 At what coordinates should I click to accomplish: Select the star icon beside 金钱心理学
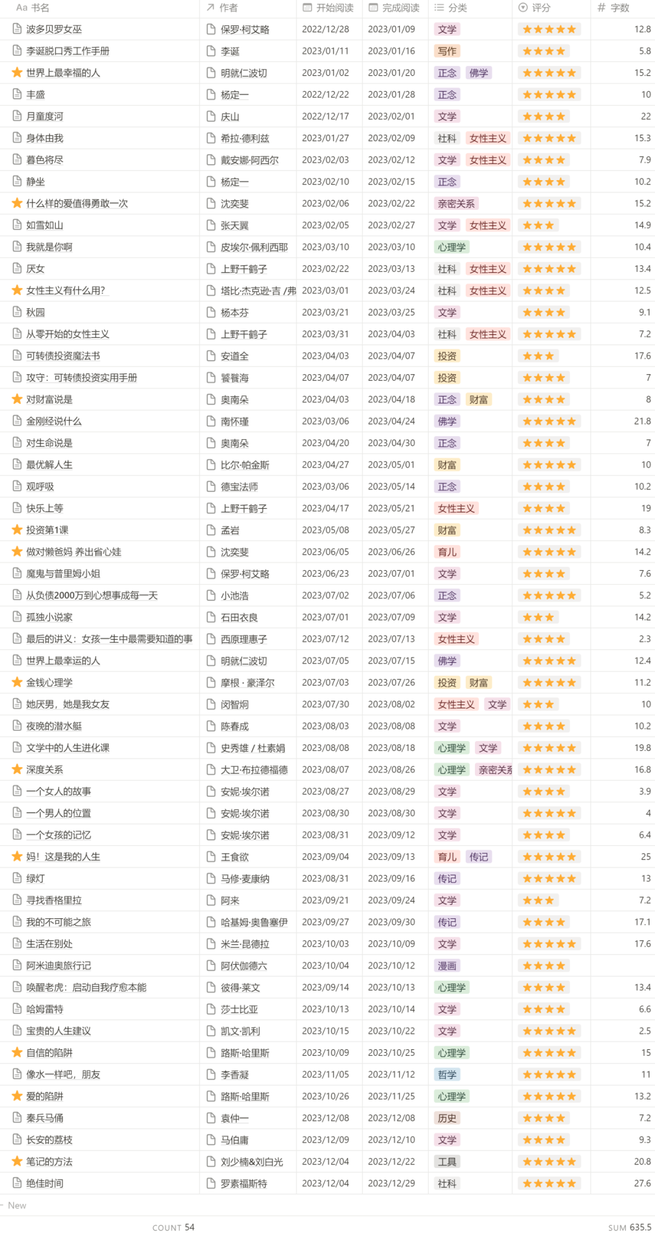18,682
